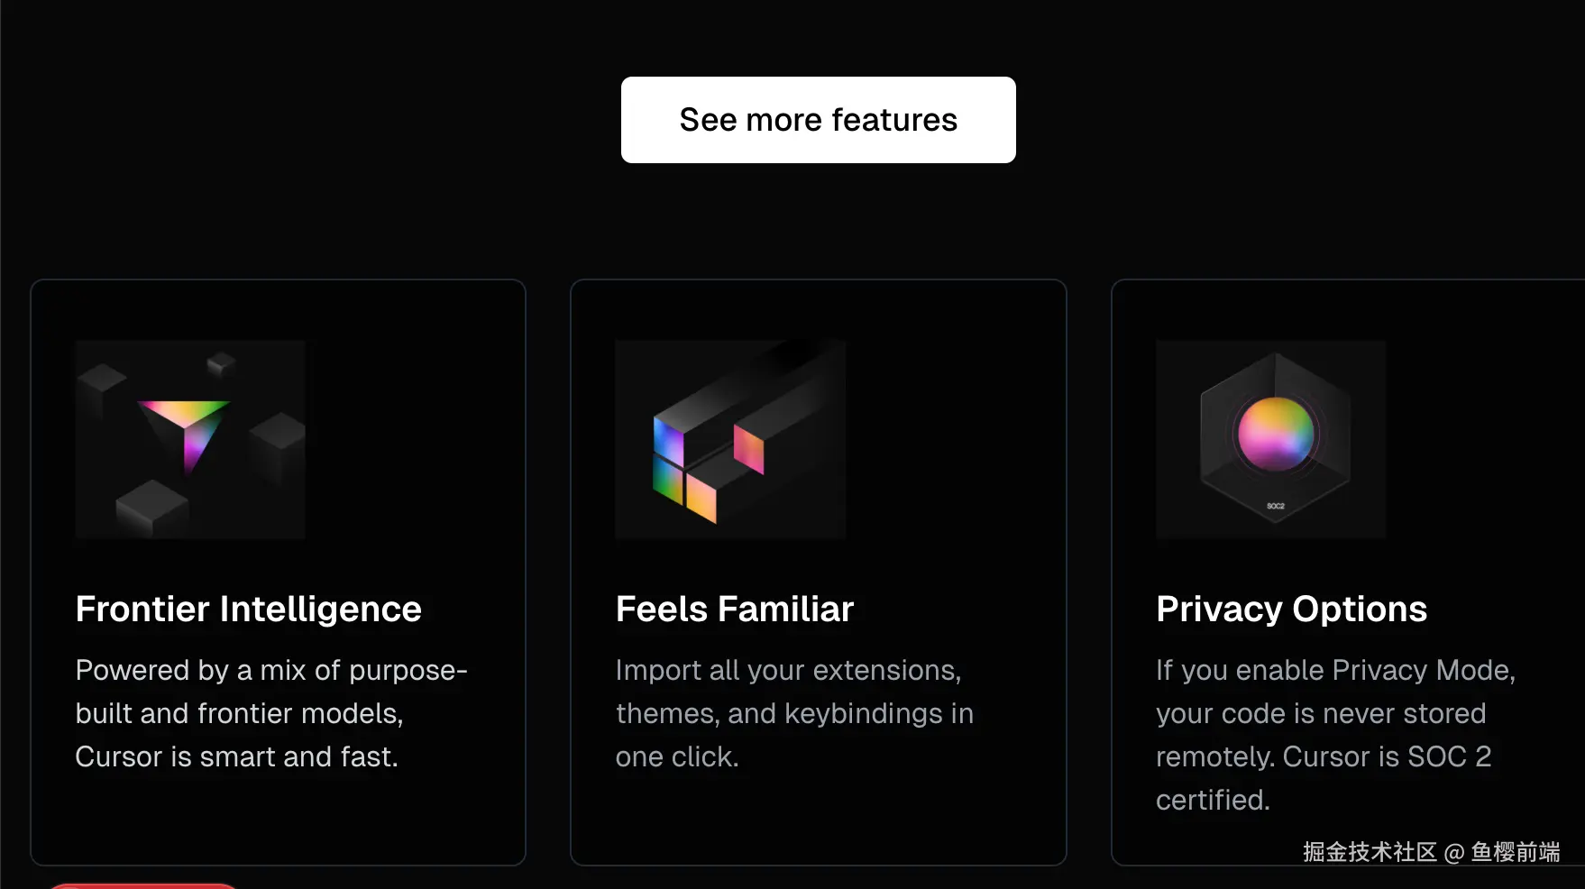This screenshot has height=889, width=1585.
Task: Click the 'Cursor is SOC 2' text line
Action: pyautogui.click(x=1387, y=756)
